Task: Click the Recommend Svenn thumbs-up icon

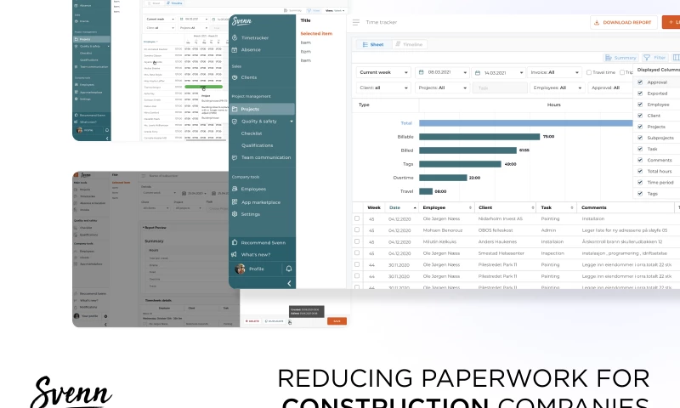Action: coord(235,243)
